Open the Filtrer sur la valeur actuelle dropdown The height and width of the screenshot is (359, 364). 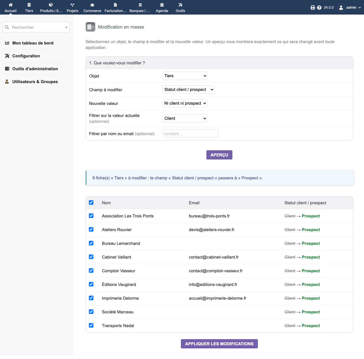pos(185,118)
